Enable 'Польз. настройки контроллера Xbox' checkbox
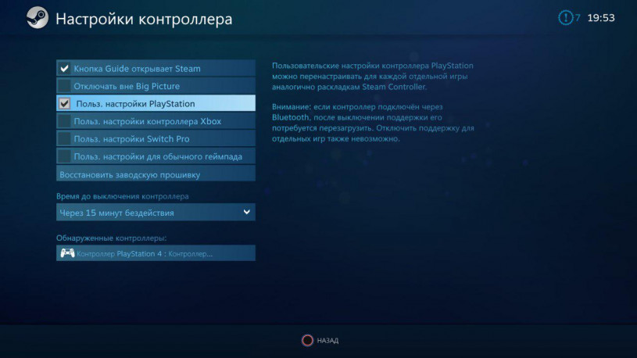 click(x=65, y=121)
